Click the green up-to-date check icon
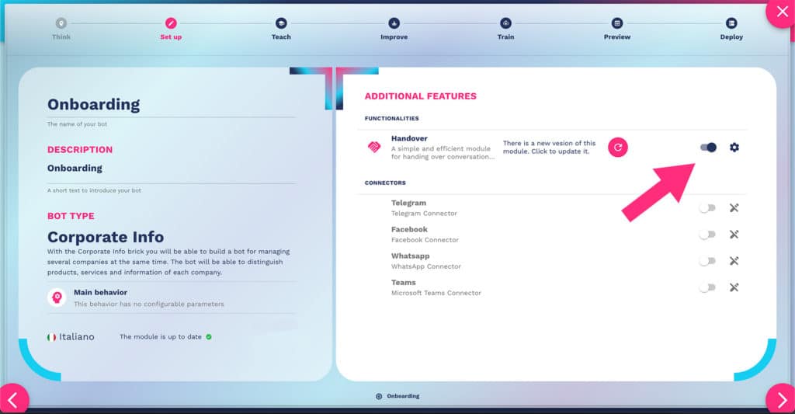 pyautogui.click(x=209, y=337)
